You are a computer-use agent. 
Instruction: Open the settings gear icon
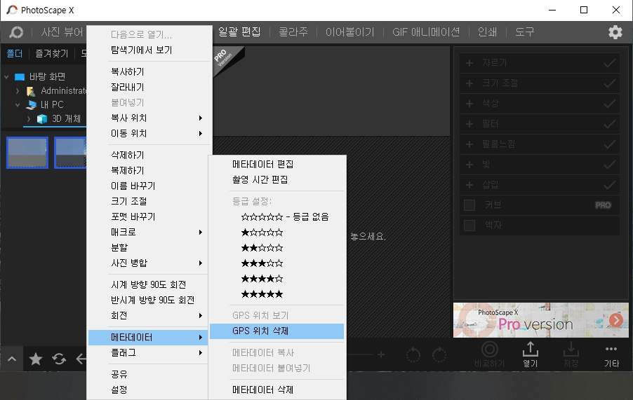(615, 32)
